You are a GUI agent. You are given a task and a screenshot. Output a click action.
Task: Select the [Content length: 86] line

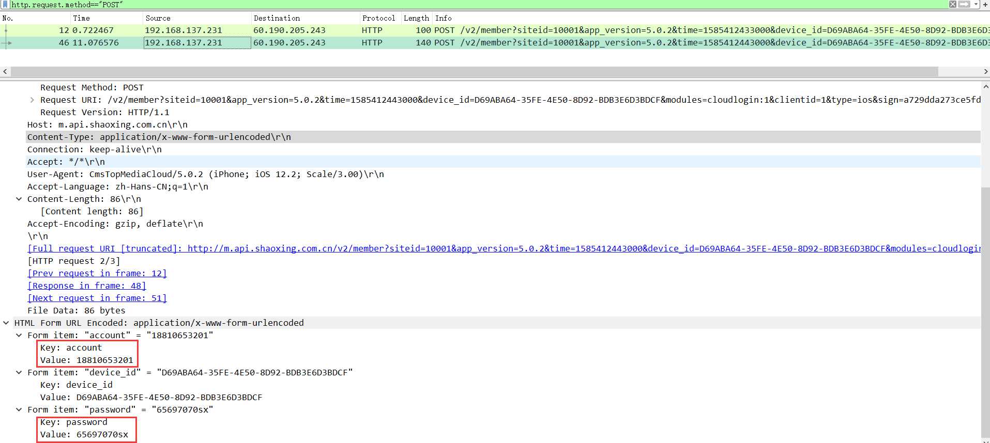pyautogui.click(x=92, y=211)
